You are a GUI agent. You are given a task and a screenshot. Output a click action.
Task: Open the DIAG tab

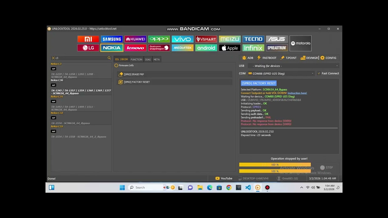tap(148, 59)
